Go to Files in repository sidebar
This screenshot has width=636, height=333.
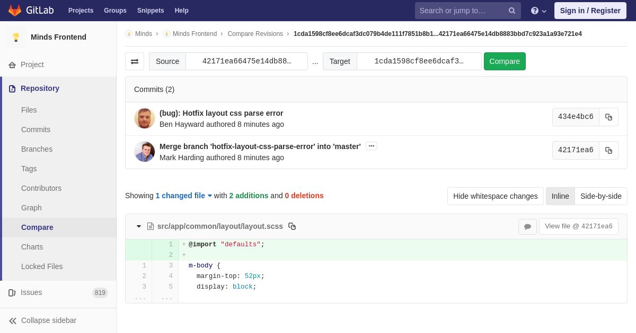pyautogui.click(x=29, y=110)
